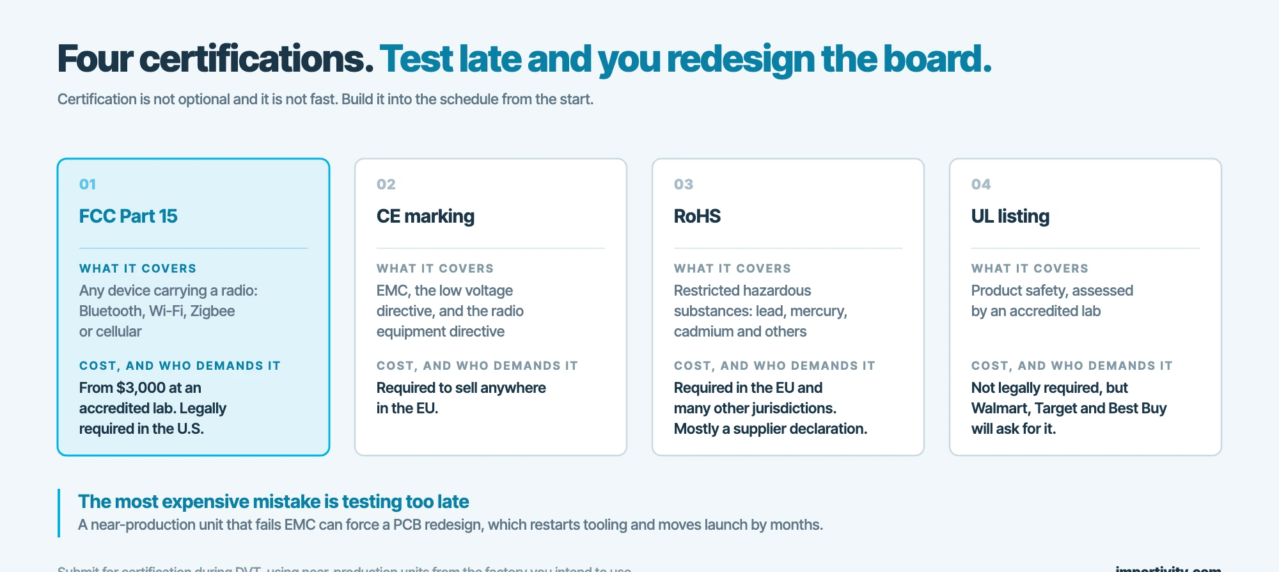This screenshot has height=572, width=1279.
Task: Click the 02 number label
Action: click(386, 184)
